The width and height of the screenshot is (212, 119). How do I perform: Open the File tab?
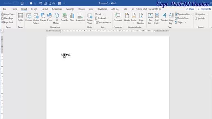pyautogui.click(x=5, y=9)
